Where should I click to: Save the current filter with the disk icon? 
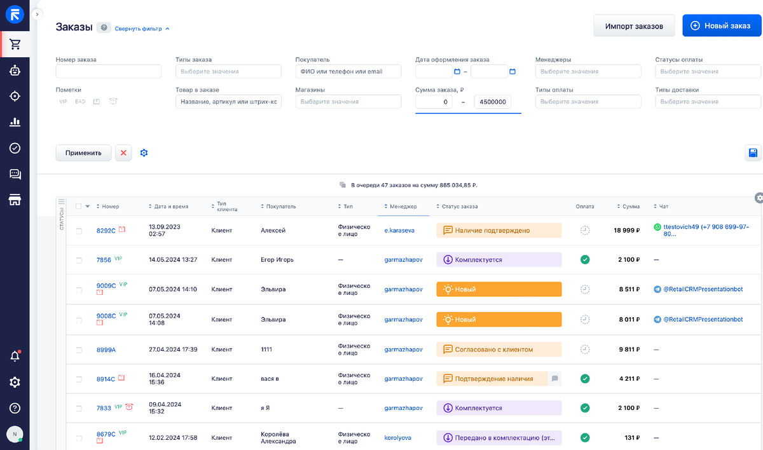753,153
